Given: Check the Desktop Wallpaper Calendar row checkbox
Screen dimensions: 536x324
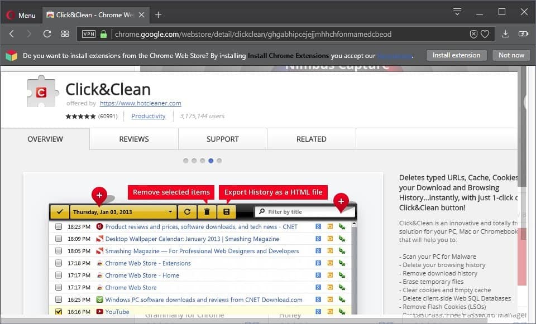Looking at the screenshot, I should pyautogui.click(x=59, y=239).
